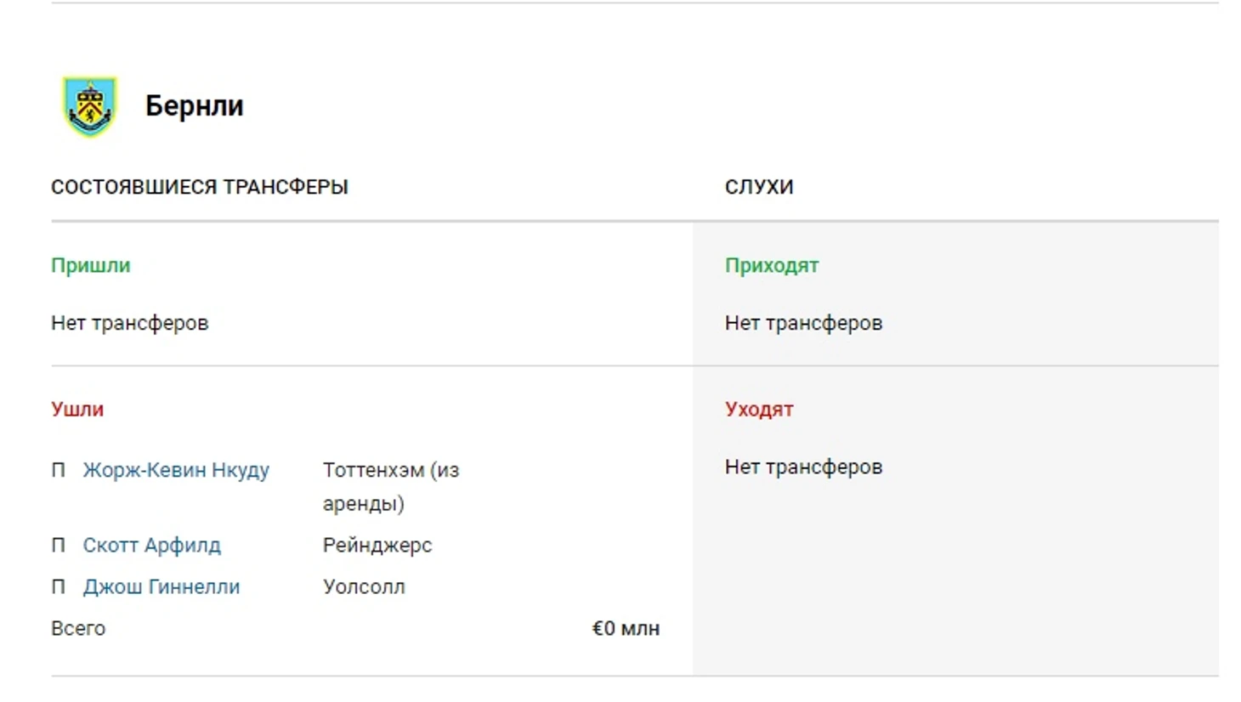Click the €0 млн total amount
Viewport: 1241px width, 702px height.
tap(626, 629)
